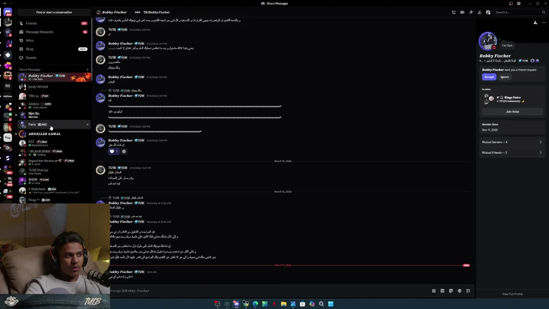Click the NEW unread messages badge
This screenshot has height=309, width=549.
coord(466,265)
